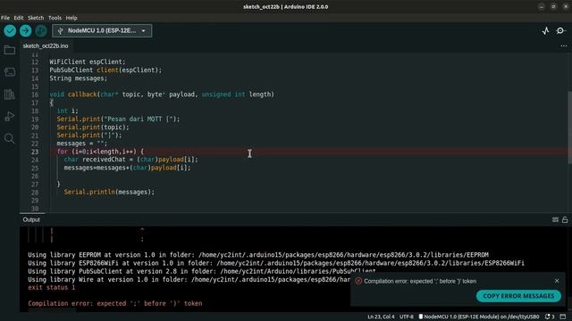Open the editor tab three-dots menu
The image size is (572, 321).
point(564,45)
